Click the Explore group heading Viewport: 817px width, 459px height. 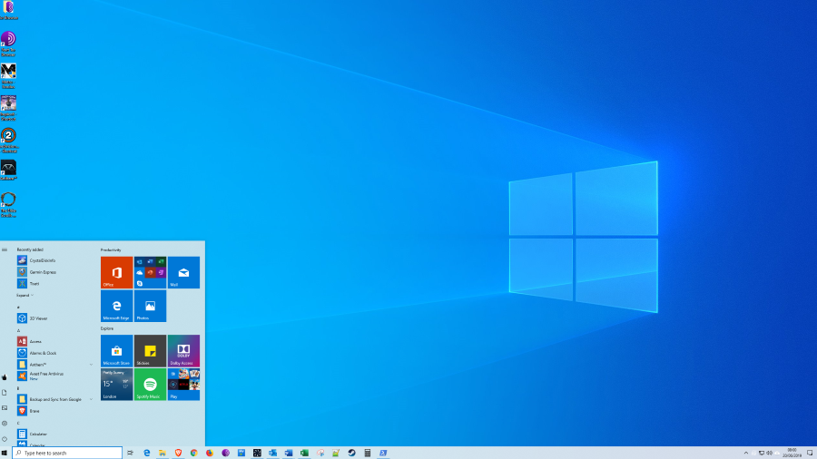coord(107,328)
